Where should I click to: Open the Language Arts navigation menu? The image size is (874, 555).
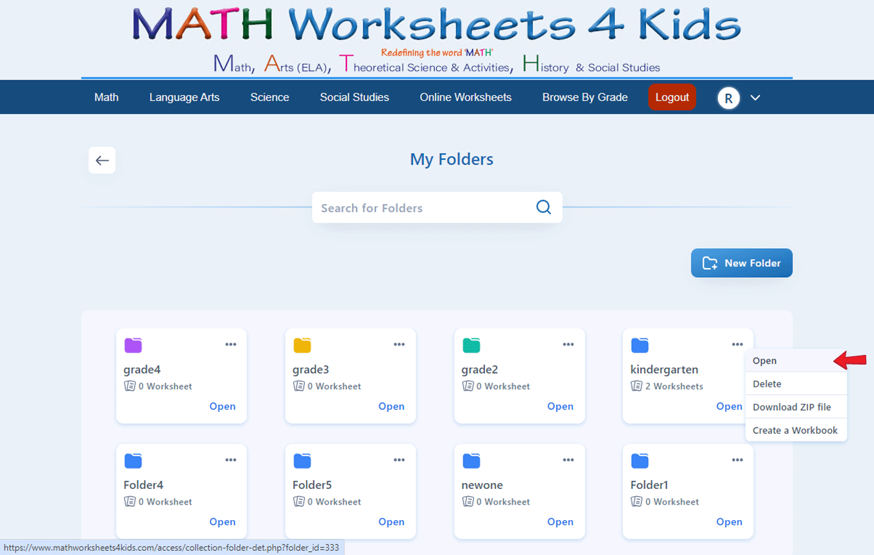click(184, 97)
